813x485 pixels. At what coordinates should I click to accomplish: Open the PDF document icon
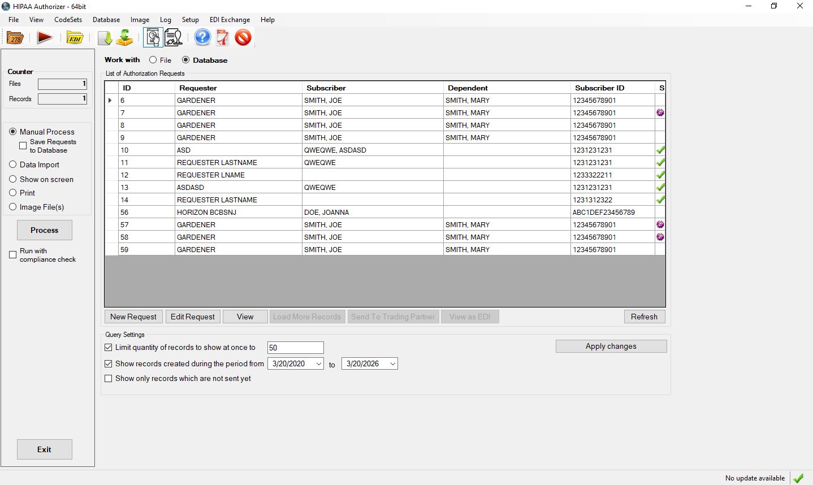coord(223,38)
